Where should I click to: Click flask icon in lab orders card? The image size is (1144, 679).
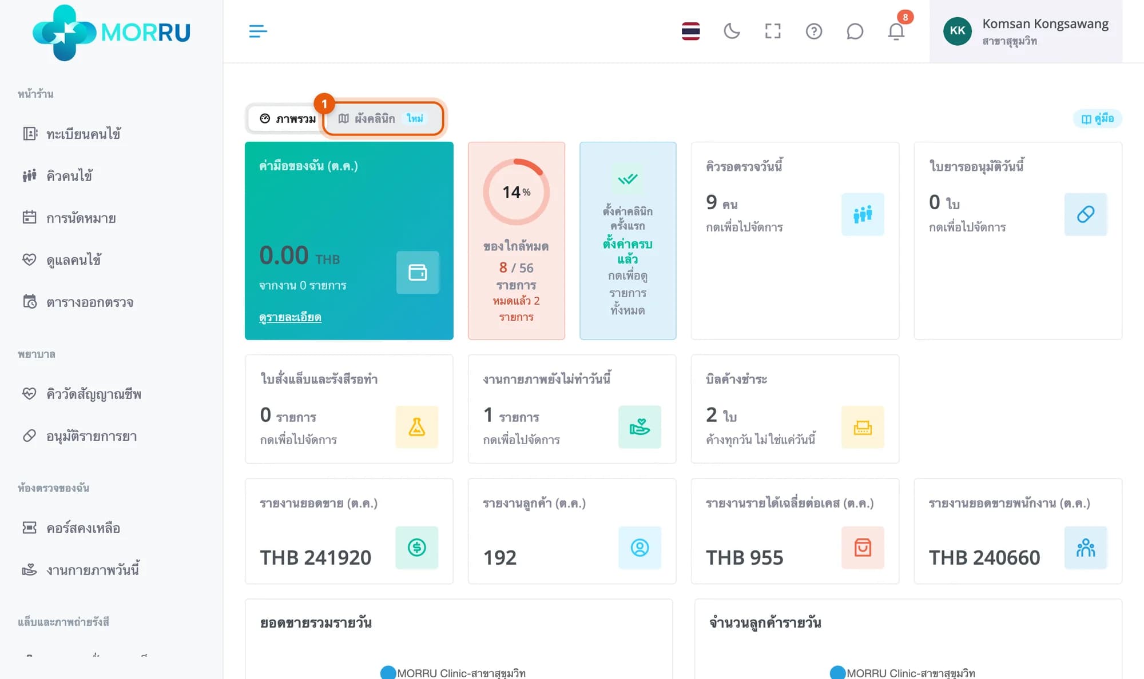pyautogui.click(x=417, y=427)
